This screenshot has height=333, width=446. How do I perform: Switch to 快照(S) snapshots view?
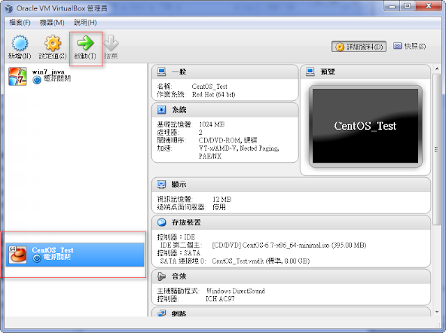click(x=410, y=47)
